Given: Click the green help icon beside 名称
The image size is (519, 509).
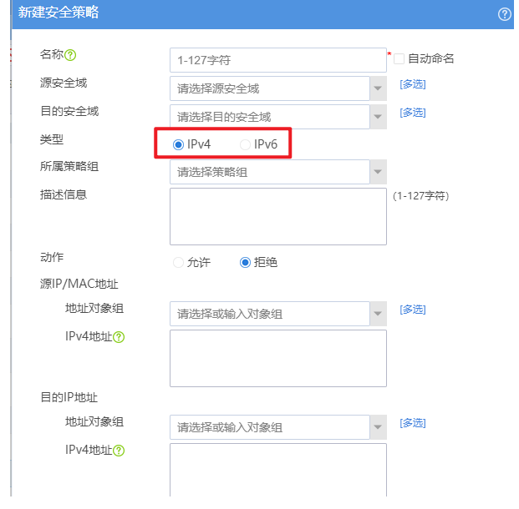Looking at the screenshot, I should point(70,55).
